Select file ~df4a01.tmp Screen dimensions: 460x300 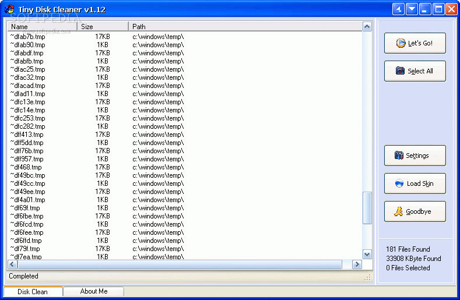[28, 200]
